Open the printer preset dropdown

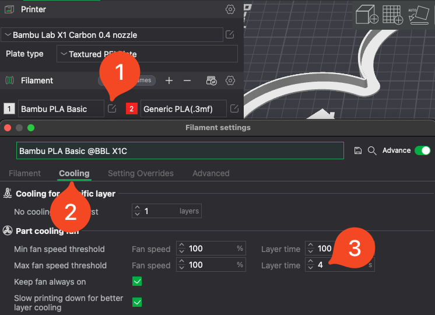pyautogui.click(x=112, y=35)
